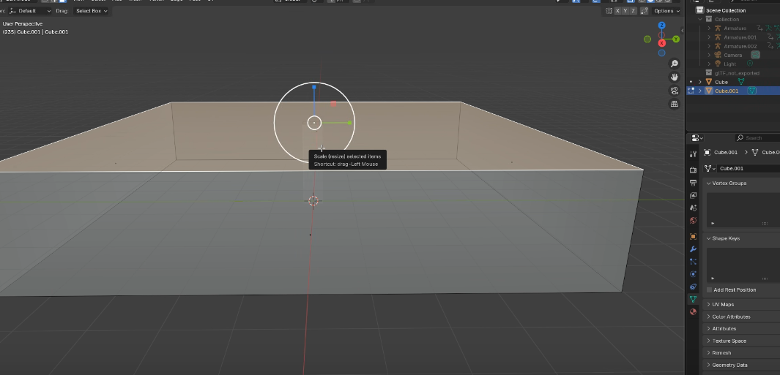The image size is (780, 375).
Task: Click the zoom view magnifier icon
Action: coord(675,64)
